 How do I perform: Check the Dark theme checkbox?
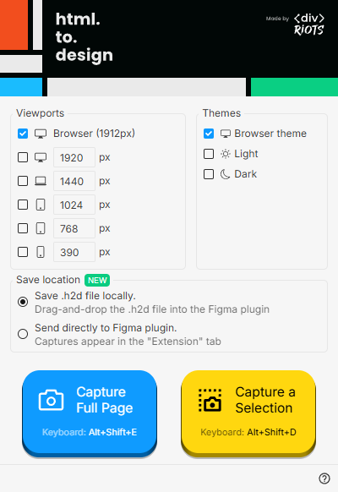coord(209,174)
